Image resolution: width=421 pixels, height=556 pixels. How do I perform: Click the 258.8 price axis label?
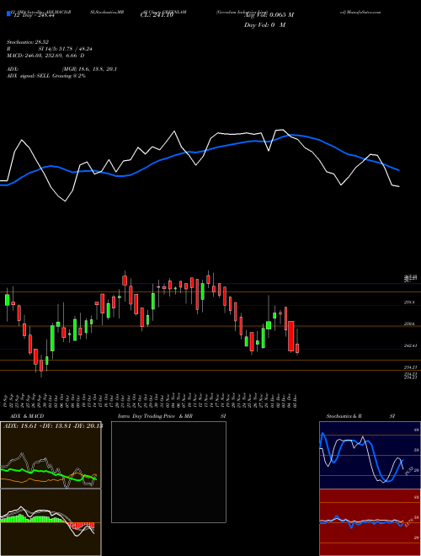pos(410,302)
